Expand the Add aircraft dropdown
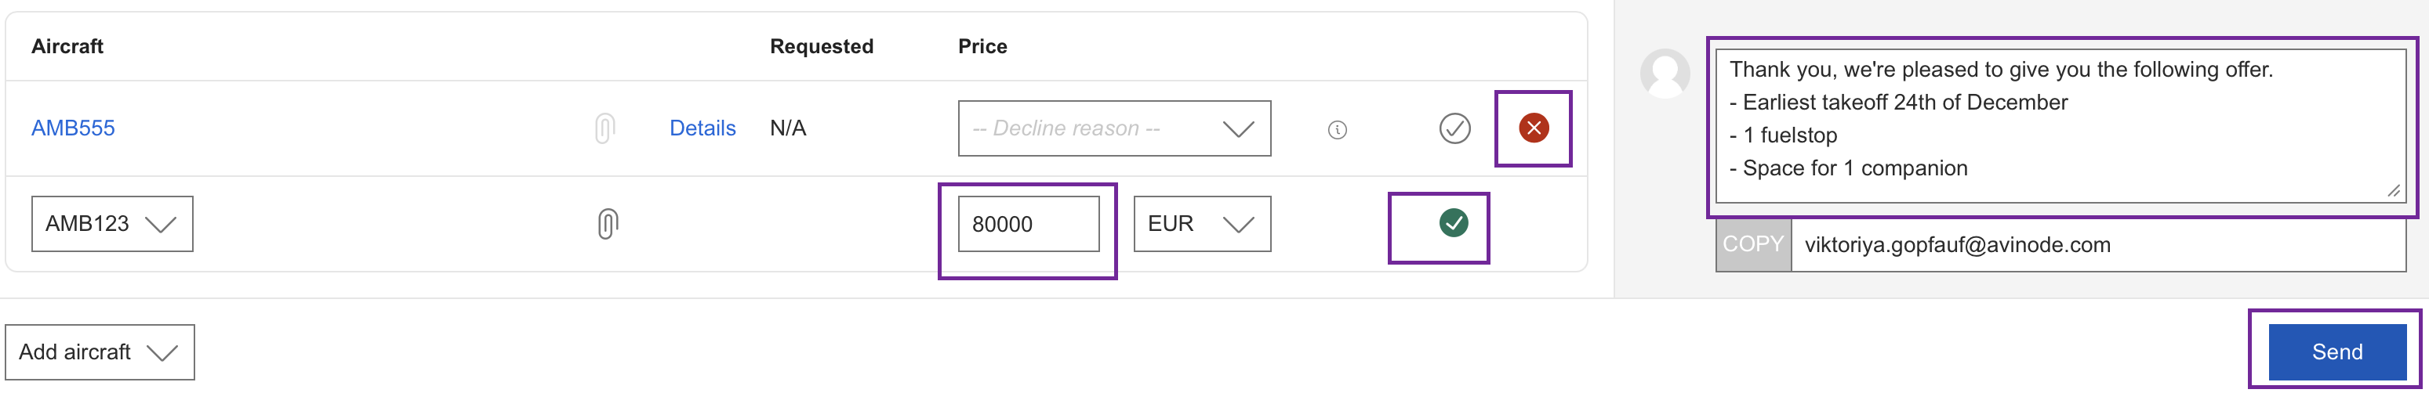 click(x=99, y=352)
